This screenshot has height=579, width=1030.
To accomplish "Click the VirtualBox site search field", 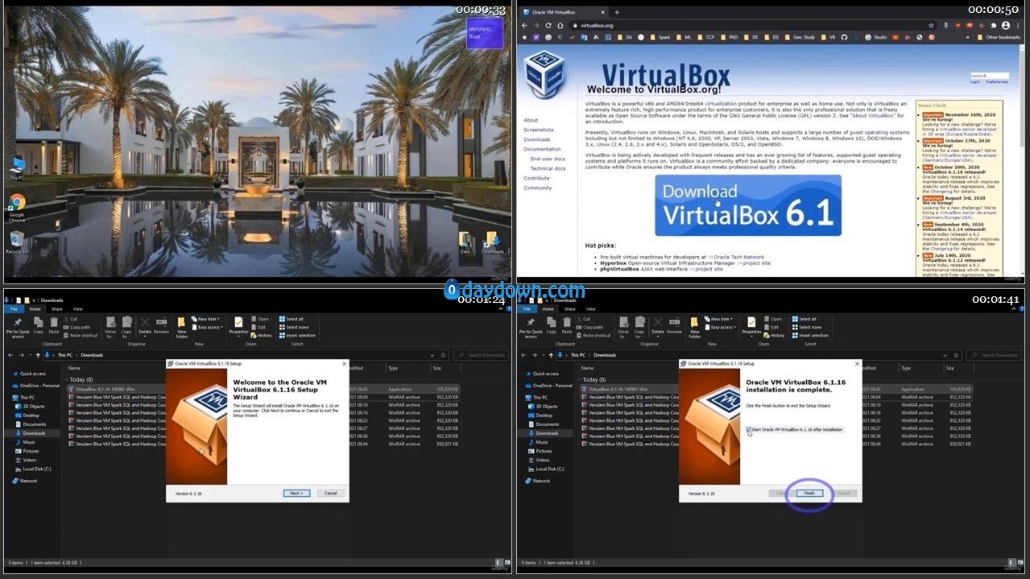I will [x=988, y=76].
